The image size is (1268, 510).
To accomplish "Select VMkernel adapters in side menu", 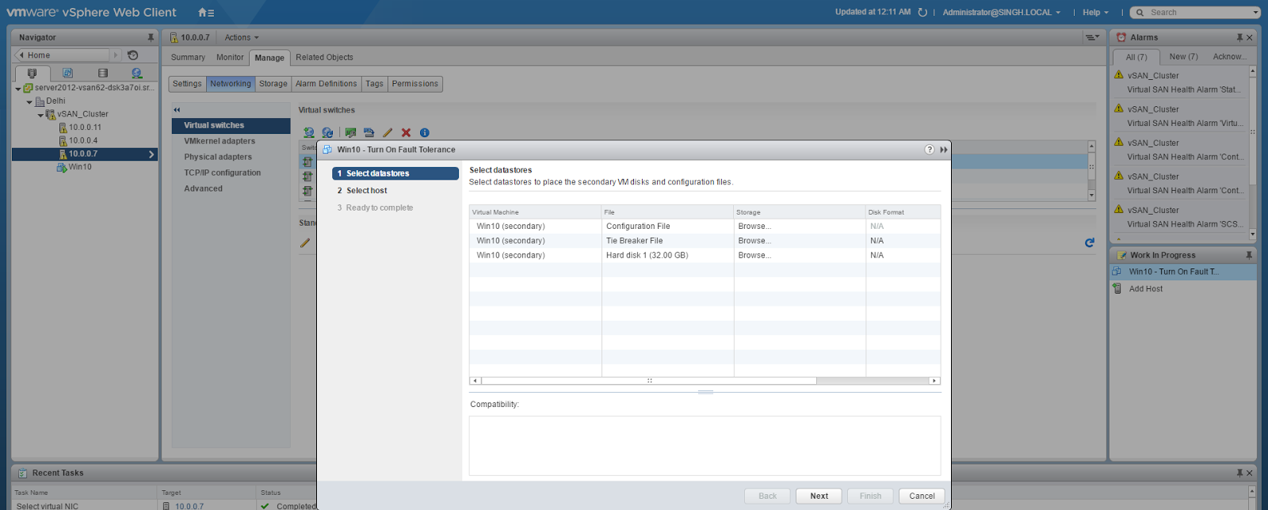I will pos(220,141).
